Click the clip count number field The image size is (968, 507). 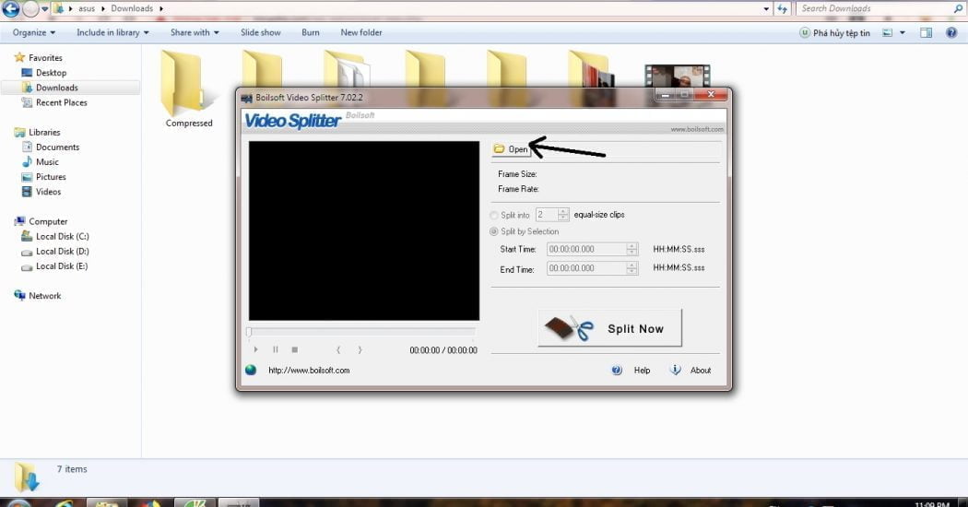pyautogui.click(x=547, y=214)
